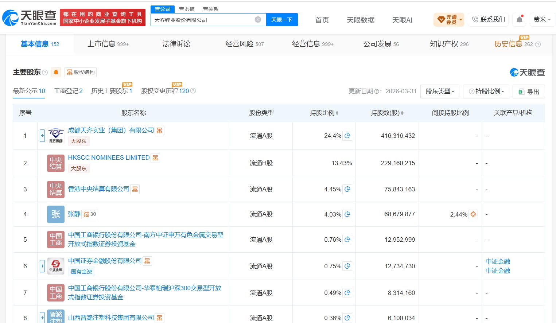Click the TianYanCha logo in header

pyautogui.click(x=29, y=17)
